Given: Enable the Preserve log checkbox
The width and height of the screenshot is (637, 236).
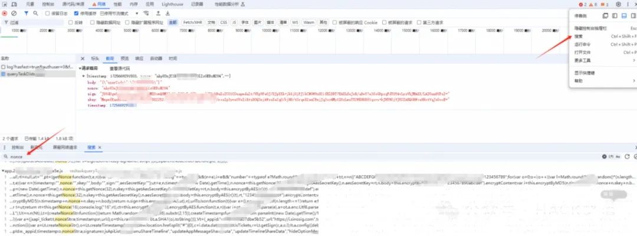Looking at the screenshot, I should (48, 14).
